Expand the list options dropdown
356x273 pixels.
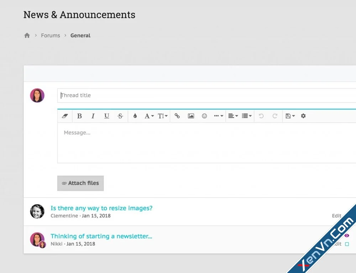pos(247,116)
